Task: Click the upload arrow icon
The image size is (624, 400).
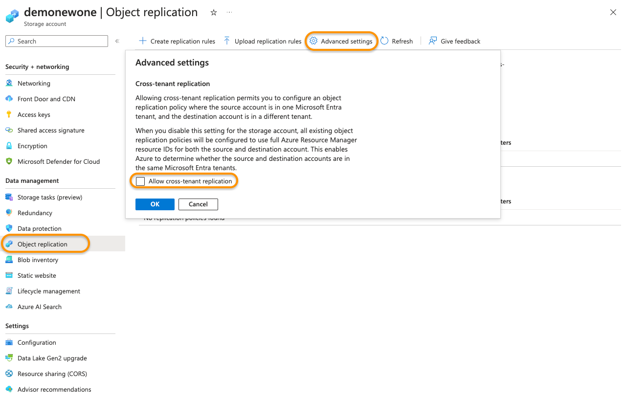Action: click(227, 41)
